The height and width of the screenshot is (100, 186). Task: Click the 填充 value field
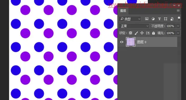pos(171,33)
